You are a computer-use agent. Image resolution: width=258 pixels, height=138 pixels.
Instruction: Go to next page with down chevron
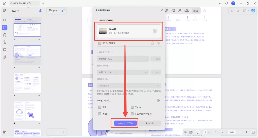point(222,132)
